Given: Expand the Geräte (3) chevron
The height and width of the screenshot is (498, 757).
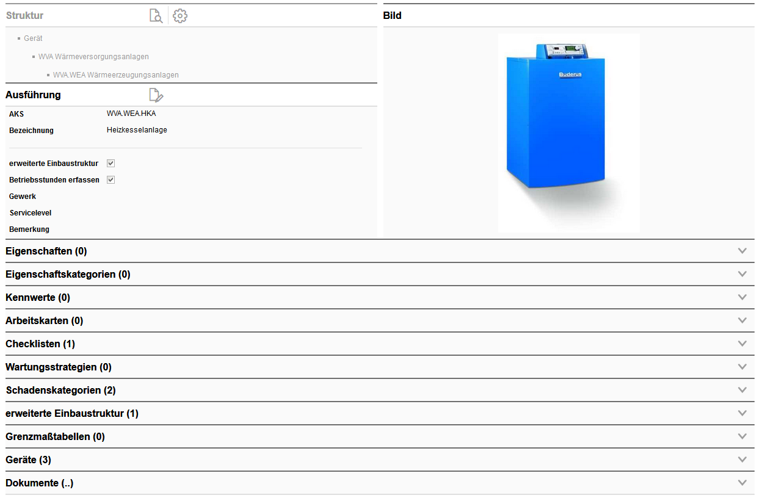Looking at the screenshot, I should (742, 460).
